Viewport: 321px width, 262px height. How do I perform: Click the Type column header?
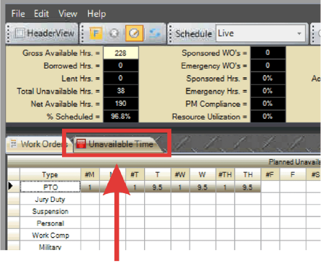click(x=50, y=175)
